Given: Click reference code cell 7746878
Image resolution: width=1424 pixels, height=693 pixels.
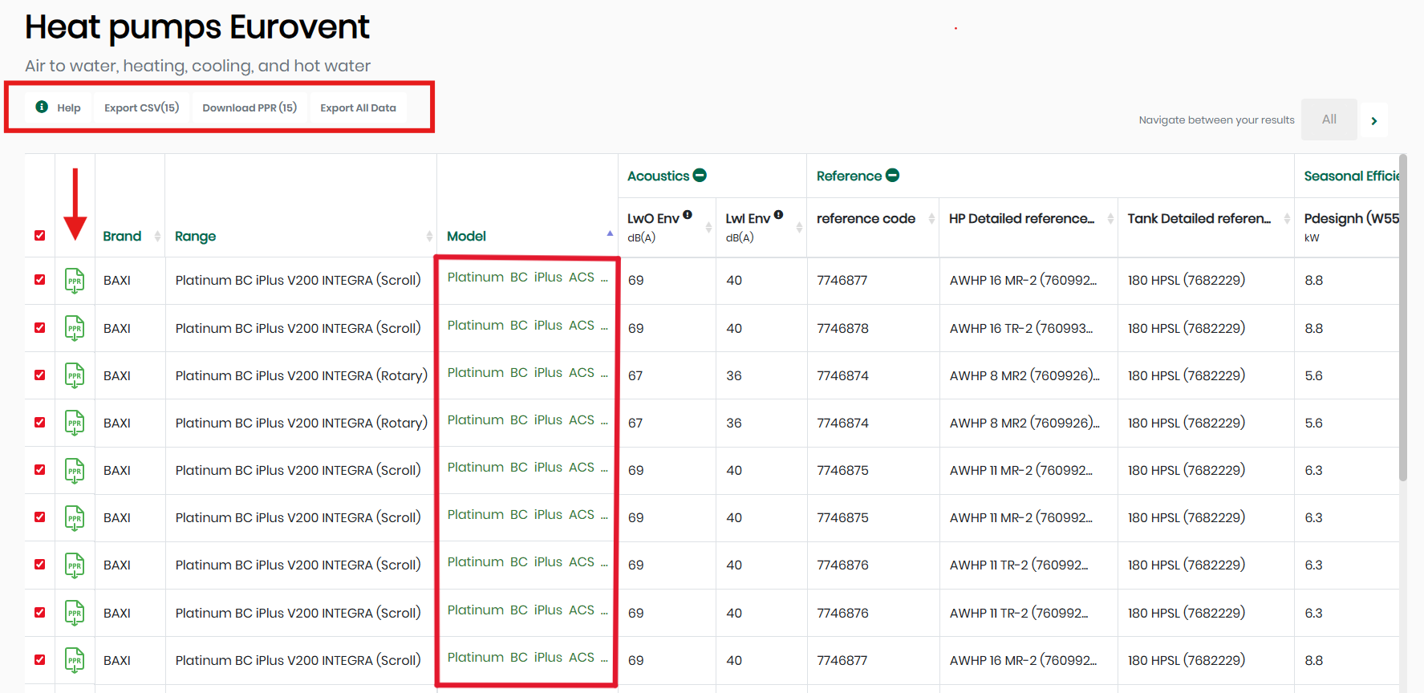Looking at the screenshot, I should point(842,328).
